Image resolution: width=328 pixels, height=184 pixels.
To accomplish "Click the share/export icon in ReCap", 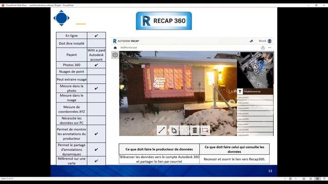I will (263, 48).
